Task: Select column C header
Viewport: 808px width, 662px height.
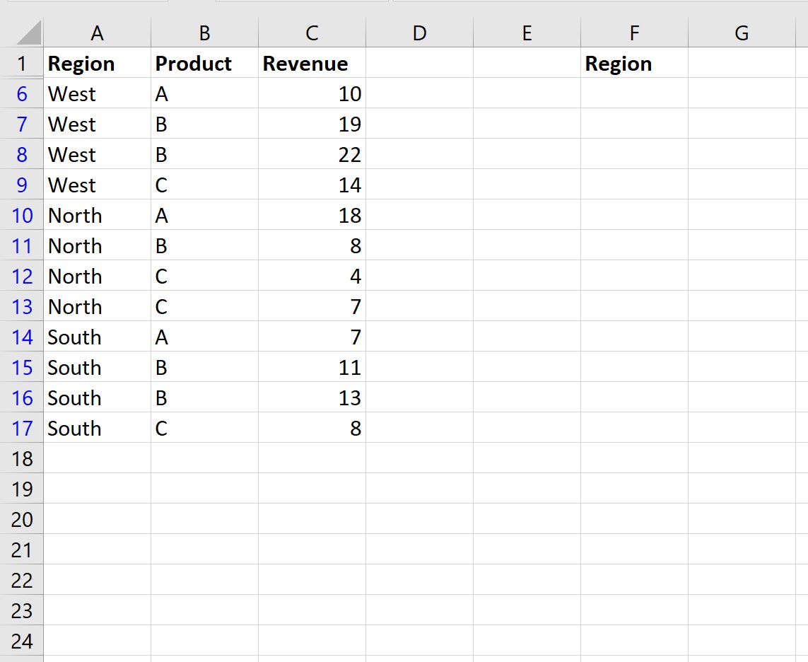Action: tap(312, 33)
